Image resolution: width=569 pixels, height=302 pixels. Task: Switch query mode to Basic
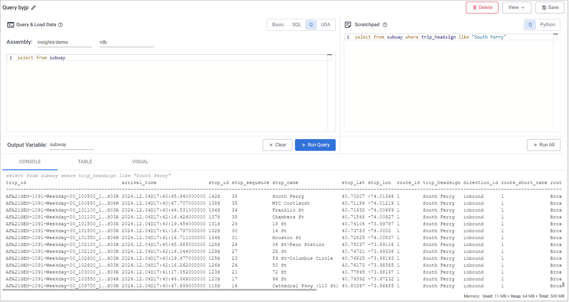point(278,25)
